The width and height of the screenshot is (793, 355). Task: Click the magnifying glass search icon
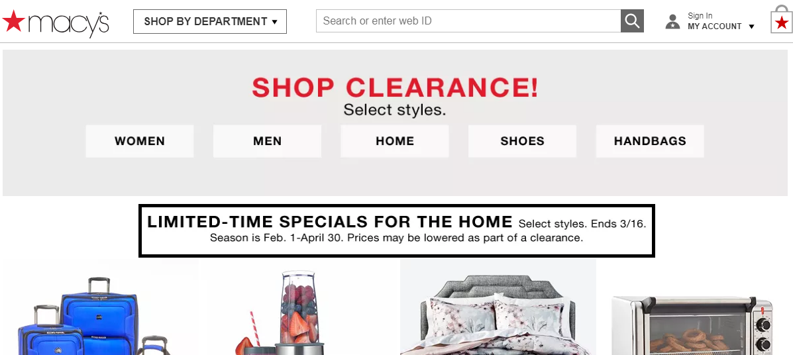tap(632, 21)
